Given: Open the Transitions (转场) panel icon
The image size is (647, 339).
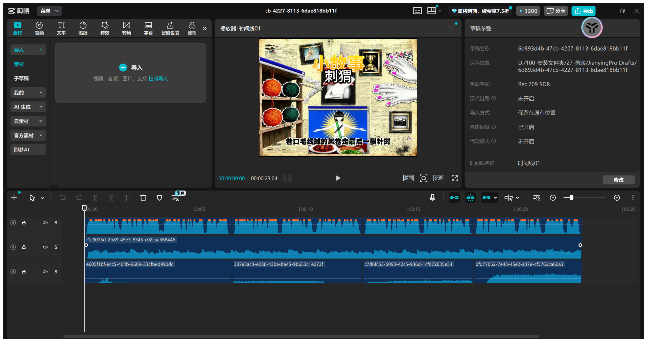Looking at the screenshot, I should (x=126, y=28).
